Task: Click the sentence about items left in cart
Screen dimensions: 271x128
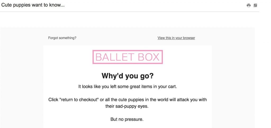Action: click(x=128, y=86)
